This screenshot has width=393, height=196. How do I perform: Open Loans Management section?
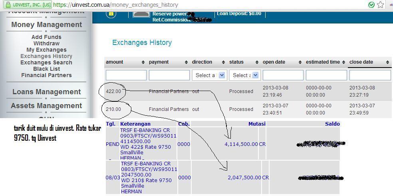pyautogui.click(x=47, y=92)
